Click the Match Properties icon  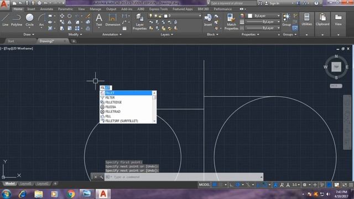coord(231,22)
